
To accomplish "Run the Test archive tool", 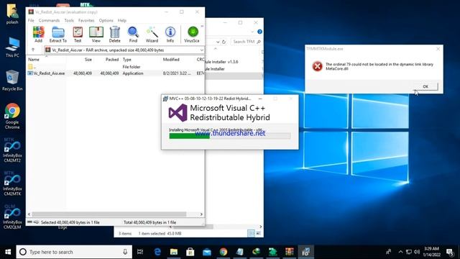I will [78, 35].
